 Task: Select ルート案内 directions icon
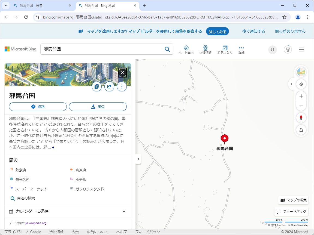[186, 49]
